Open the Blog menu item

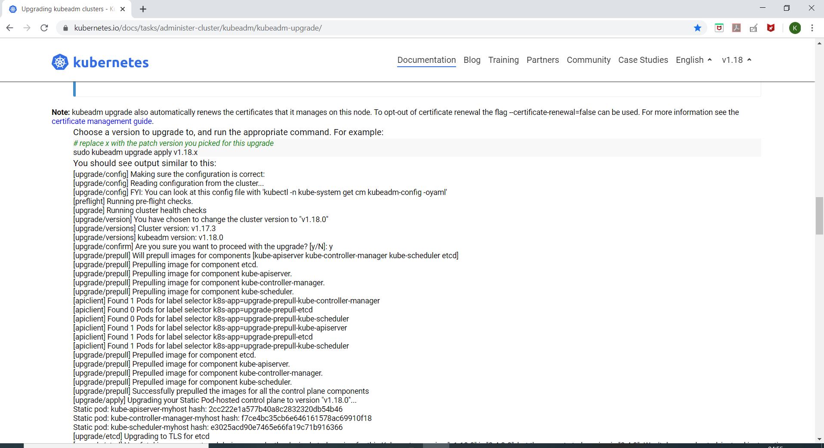472,60
